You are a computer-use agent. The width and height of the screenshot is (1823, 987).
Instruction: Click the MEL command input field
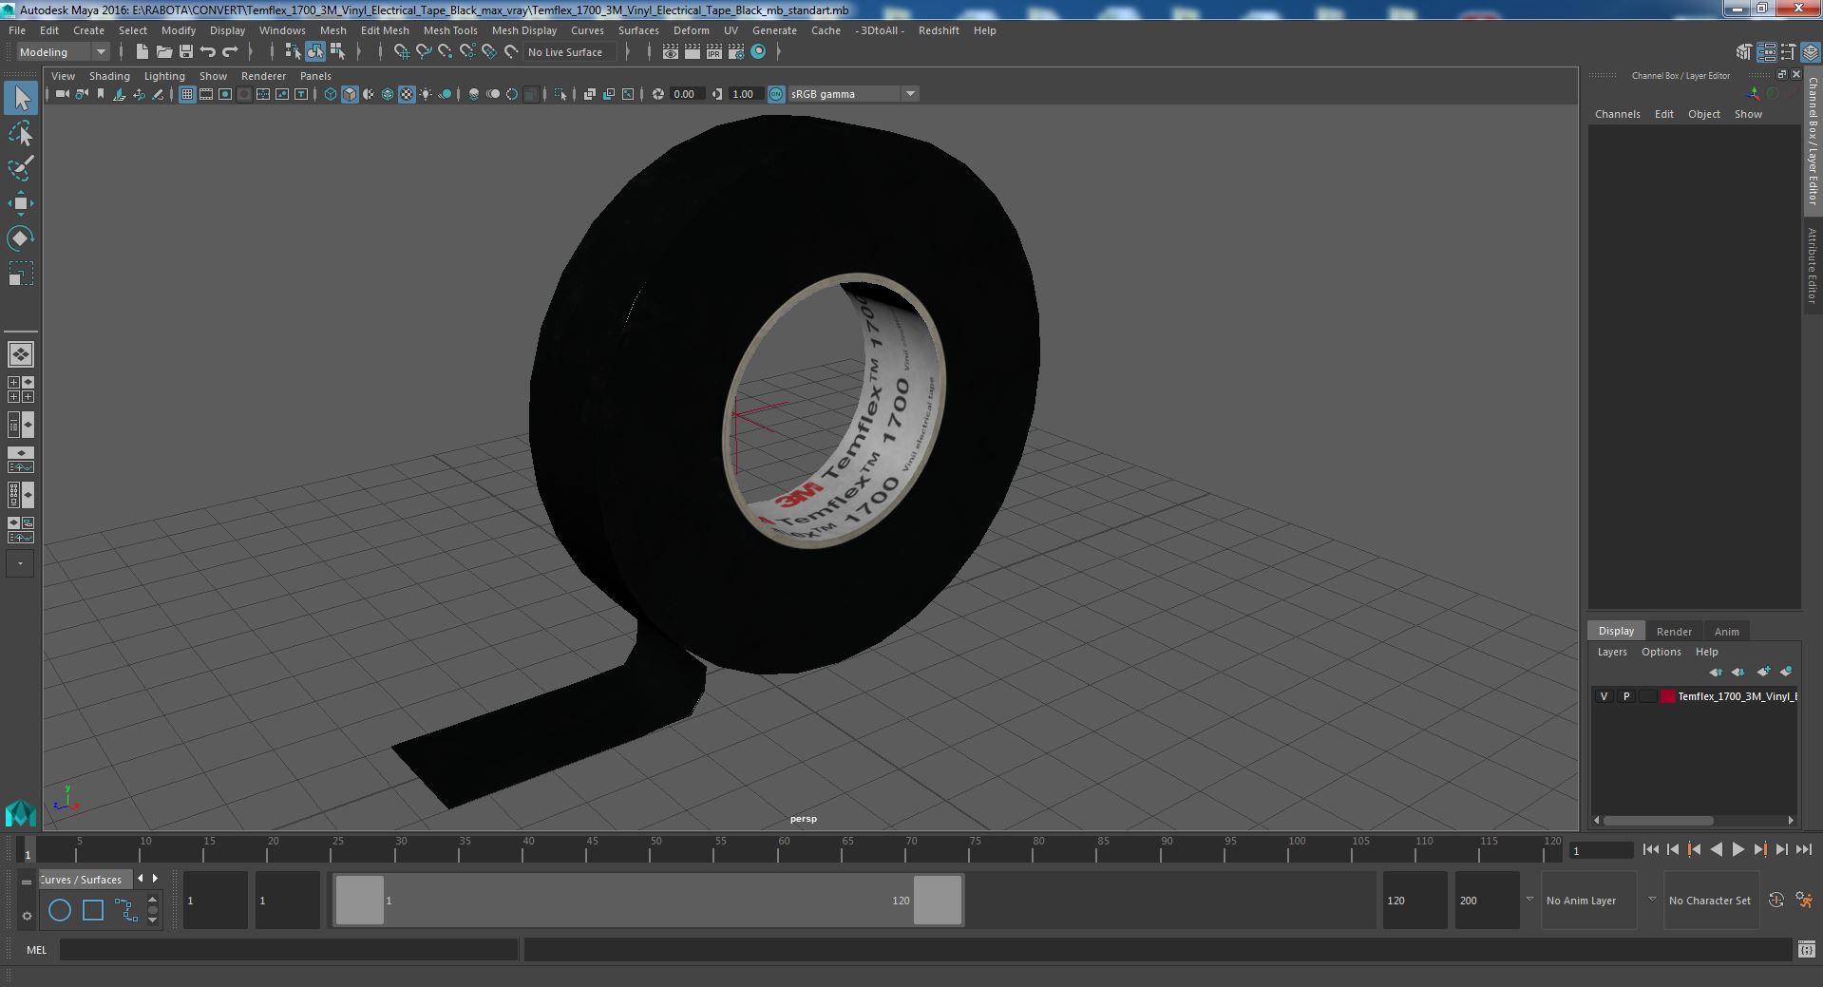289,949
